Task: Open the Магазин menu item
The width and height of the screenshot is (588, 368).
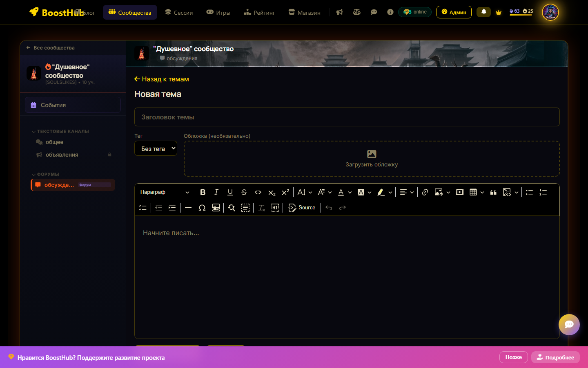Action: tap(304, 13)
